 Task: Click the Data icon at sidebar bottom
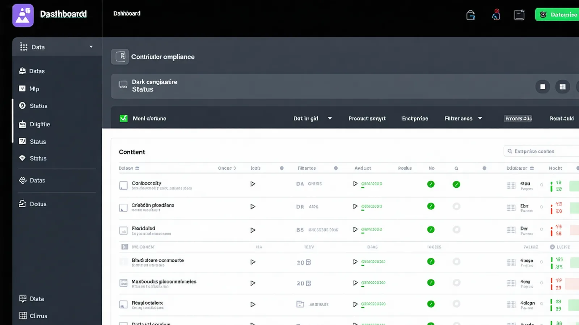23,299
